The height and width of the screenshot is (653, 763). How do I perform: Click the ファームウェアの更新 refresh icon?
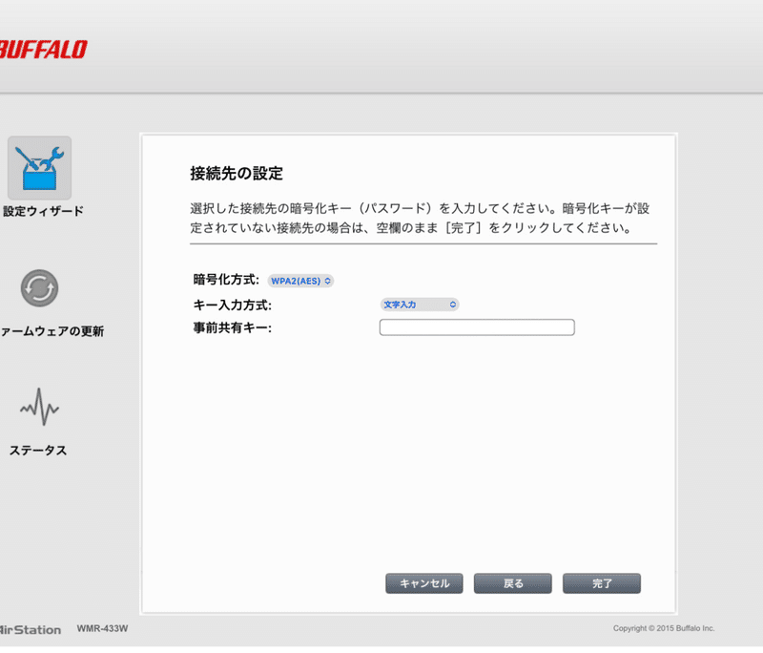coord(39,287)
